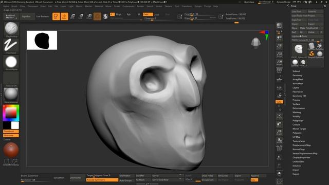Select the SimpleBrush tool icon
This screenshot has width=329, height=185.
[x=312, y=54]
